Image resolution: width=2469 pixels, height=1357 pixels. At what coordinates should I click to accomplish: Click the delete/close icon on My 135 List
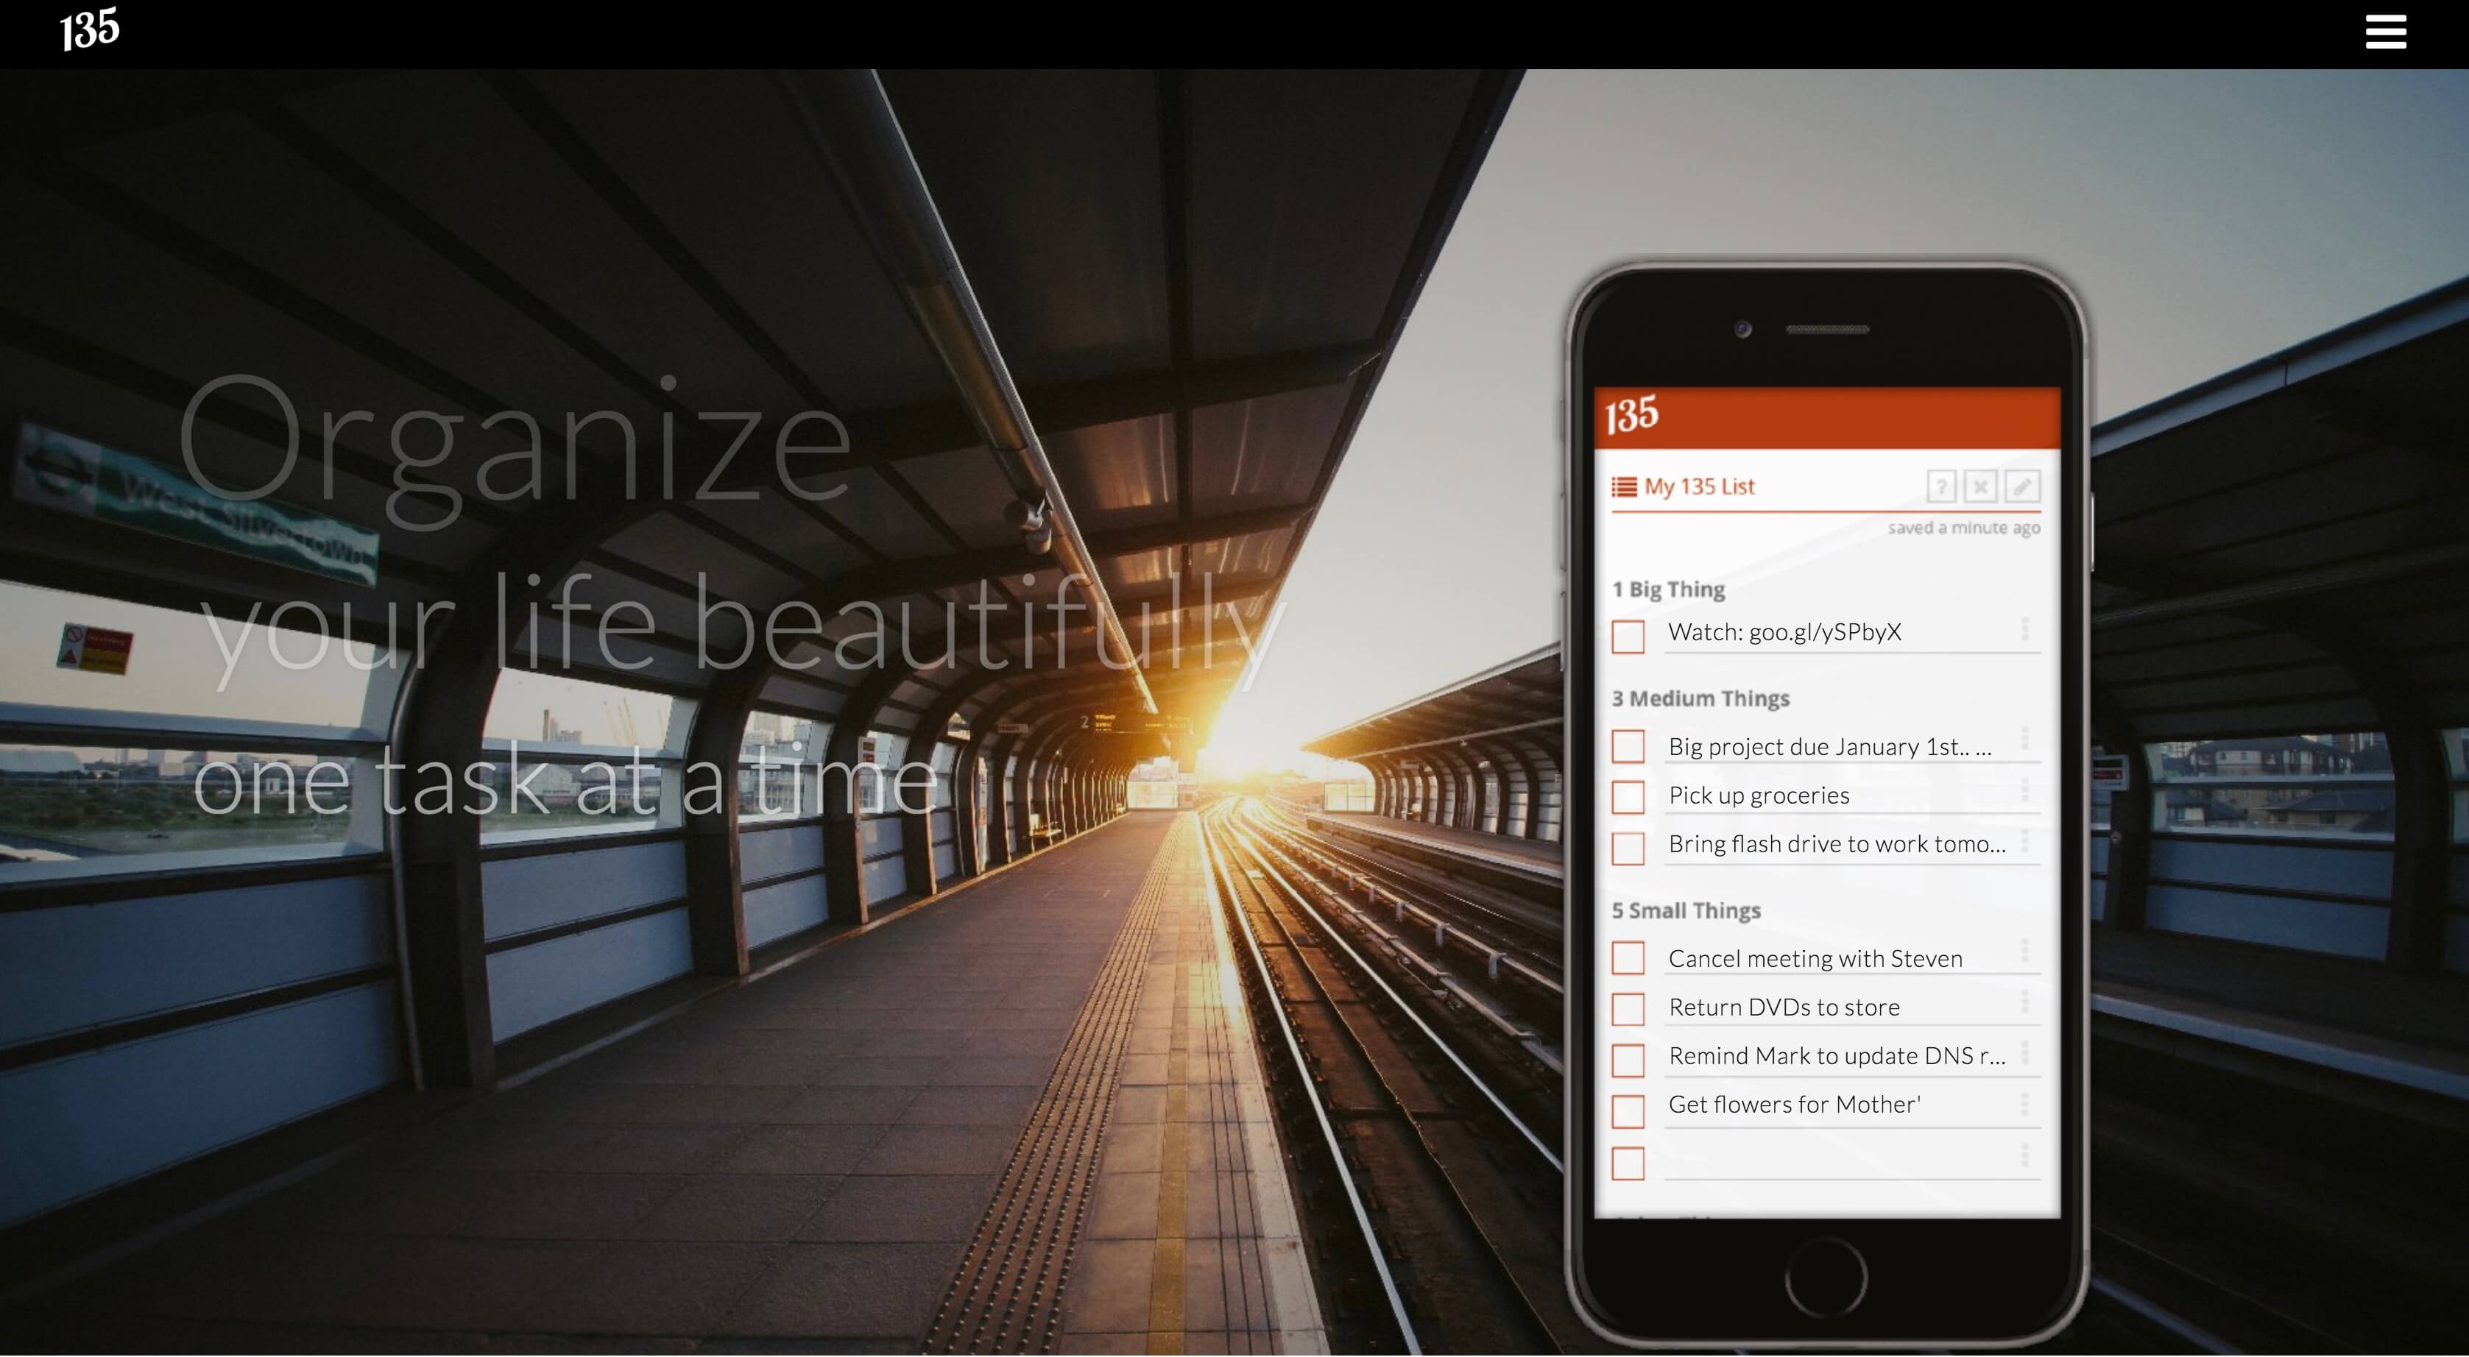1981,486
